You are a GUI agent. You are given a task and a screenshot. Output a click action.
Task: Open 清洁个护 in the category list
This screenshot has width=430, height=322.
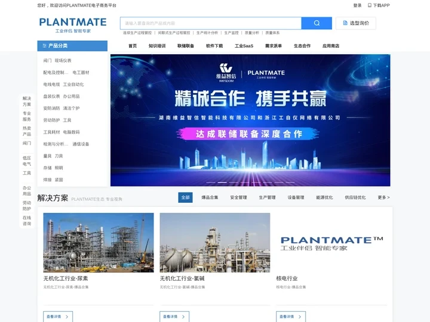pos(71,108)
